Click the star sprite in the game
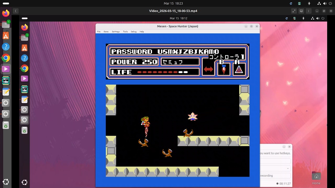Viewport: 335px width, 188px height. coord(193,116)
